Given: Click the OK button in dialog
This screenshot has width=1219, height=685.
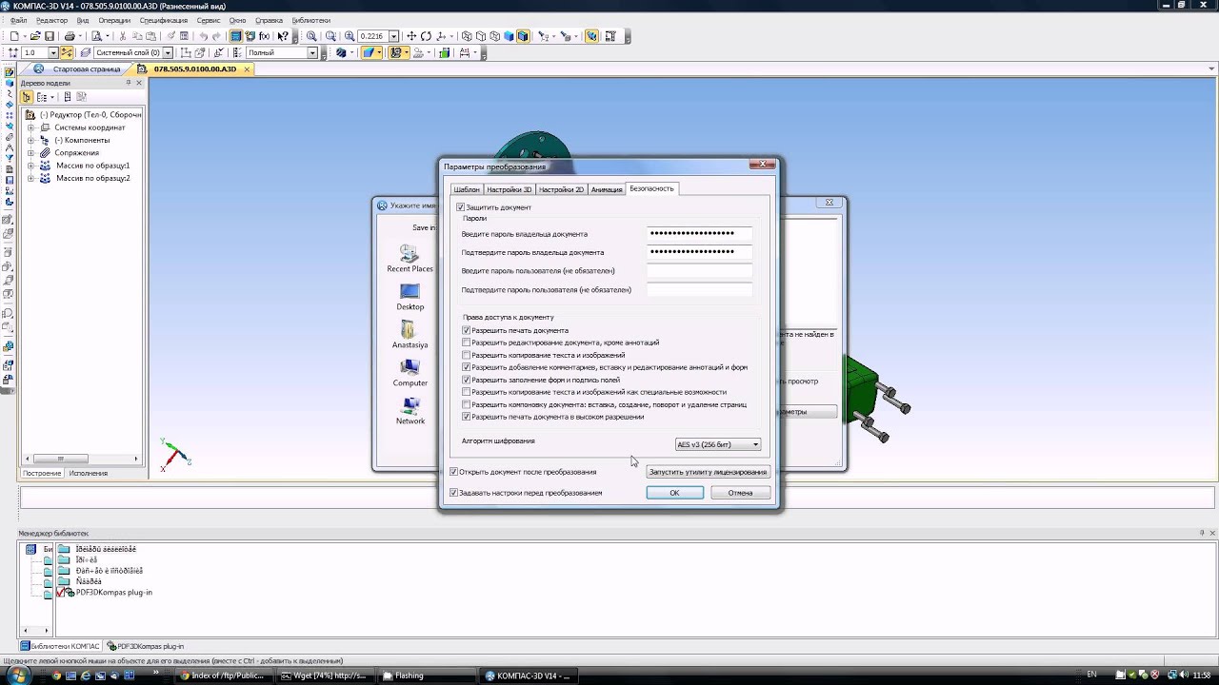Looking at the screenshot, I should [674, 493].
